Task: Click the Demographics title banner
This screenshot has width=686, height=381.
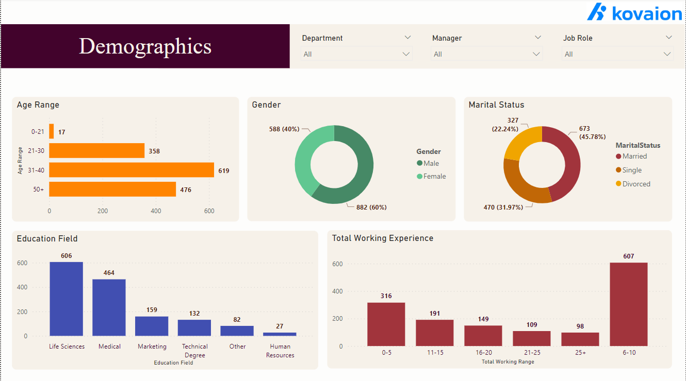Action: [x=145, y=46]
